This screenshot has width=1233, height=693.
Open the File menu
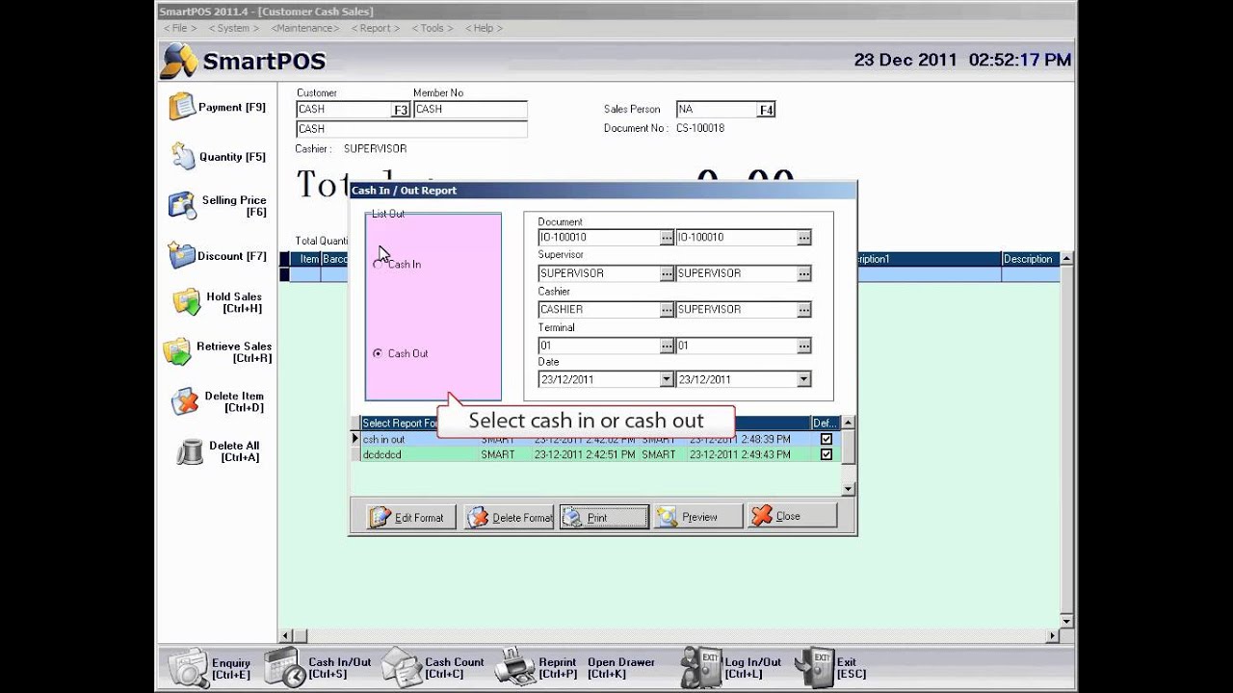(180, 28)
